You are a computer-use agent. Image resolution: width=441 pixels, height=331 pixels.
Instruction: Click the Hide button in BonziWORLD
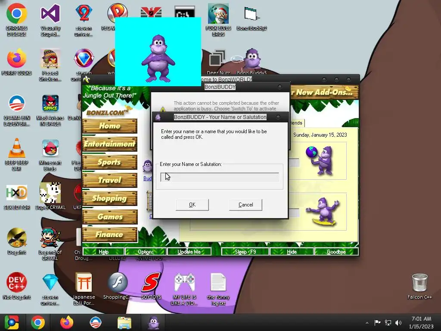pyautogui.click(x=292, y=252)
